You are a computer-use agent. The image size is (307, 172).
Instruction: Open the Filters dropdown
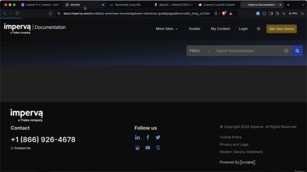(x=200, y=51)
